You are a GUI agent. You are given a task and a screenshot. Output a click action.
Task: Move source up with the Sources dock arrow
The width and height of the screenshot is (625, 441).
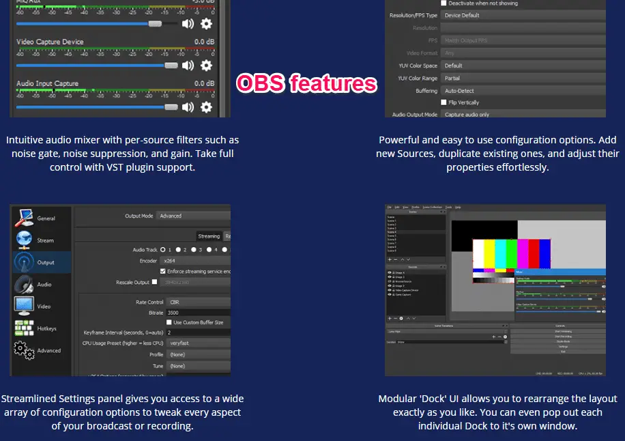pyautogui.click(x=408, y=319)
